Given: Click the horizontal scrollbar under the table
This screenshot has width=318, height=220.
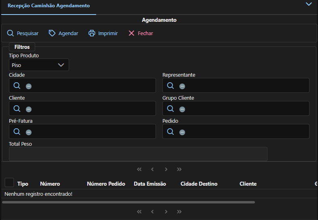Looking at the screenshot, I should (x=128, y=202).
